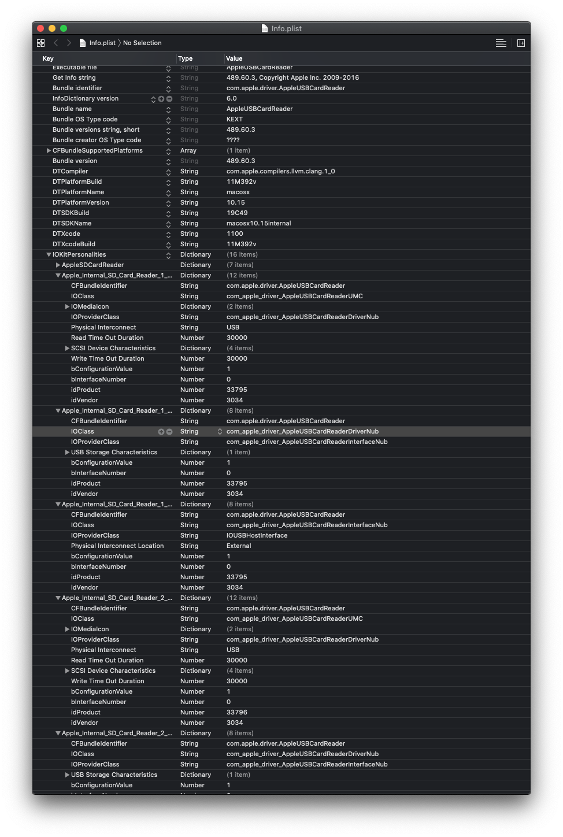Delete highlighted IOClass row with minus button
The image size is (563, 837).
(169, 432)
